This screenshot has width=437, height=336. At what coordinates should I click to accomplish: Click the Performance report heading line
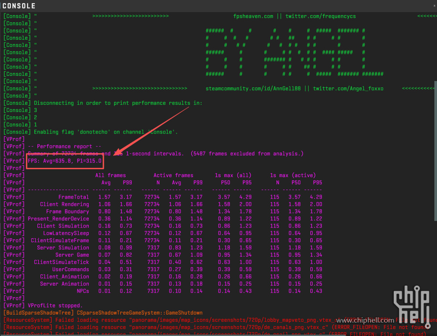[65, 146]
